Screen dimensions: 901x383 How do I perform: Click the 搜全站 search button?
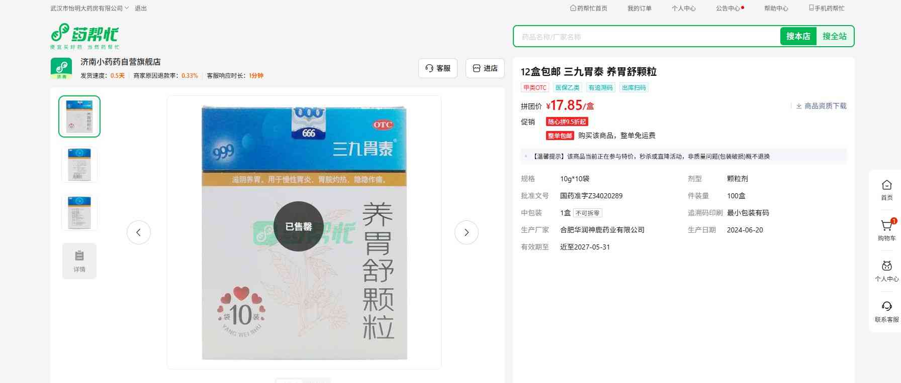click(834, 36)
